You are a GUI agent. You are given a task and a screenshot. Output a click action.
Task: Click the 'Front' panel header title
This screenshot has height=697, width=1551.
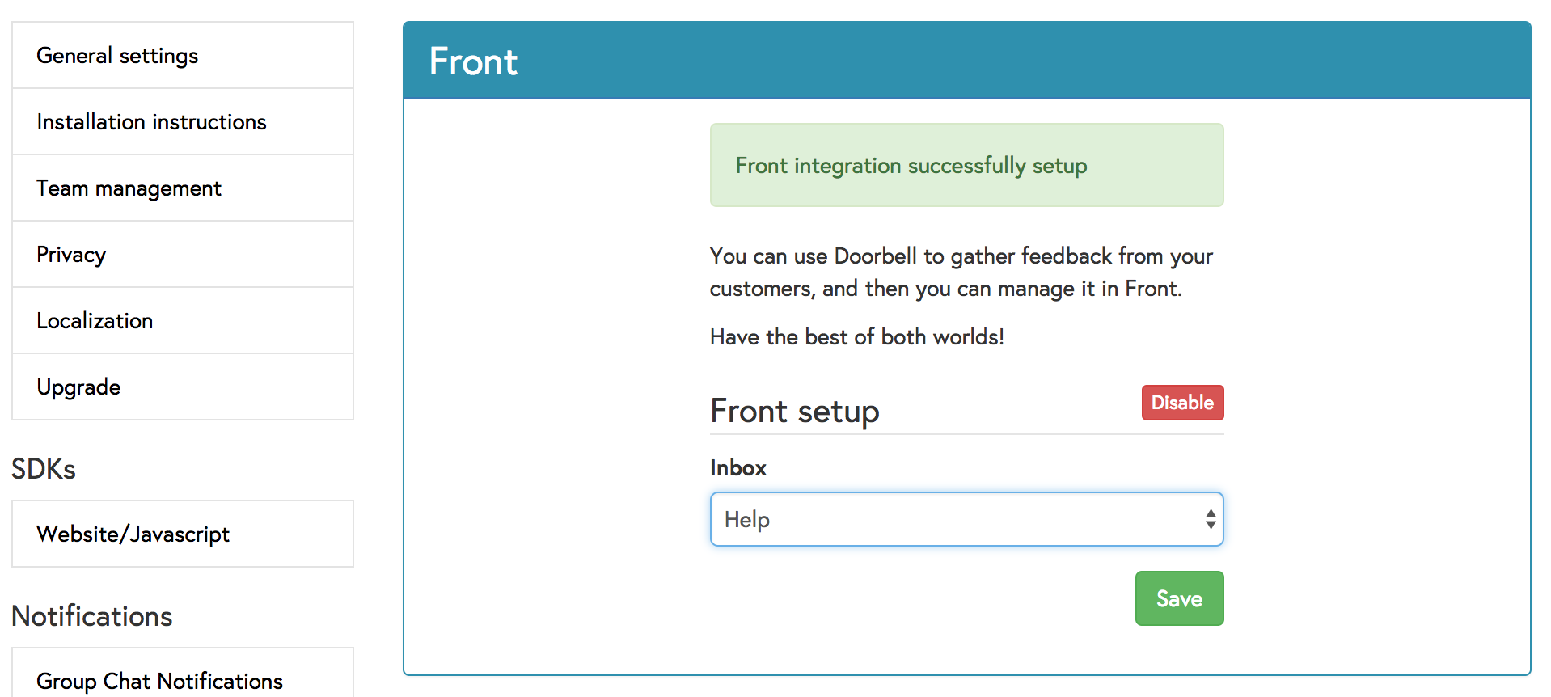pyautogui.click(x=473, y=61)
